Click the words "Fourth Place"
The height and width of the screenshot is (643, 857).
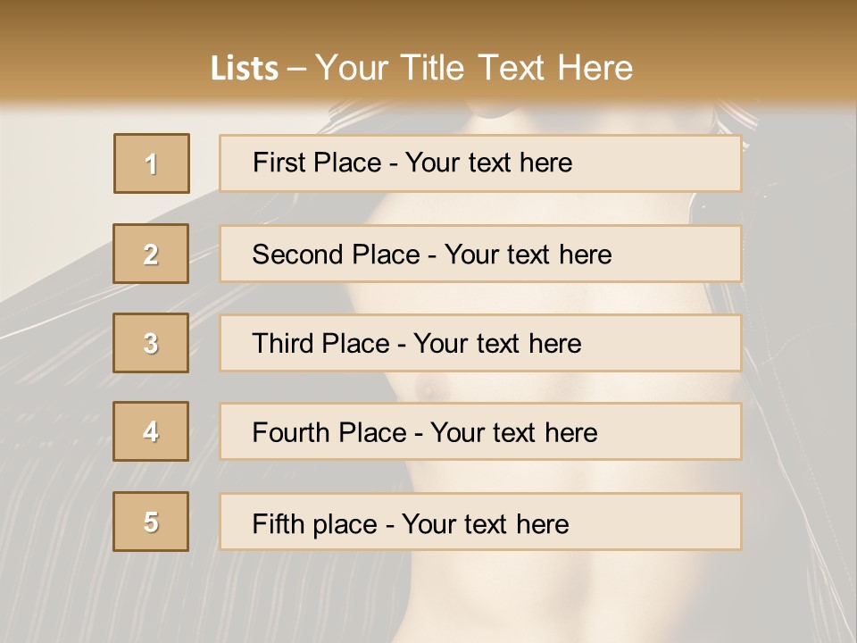[329, 432]
